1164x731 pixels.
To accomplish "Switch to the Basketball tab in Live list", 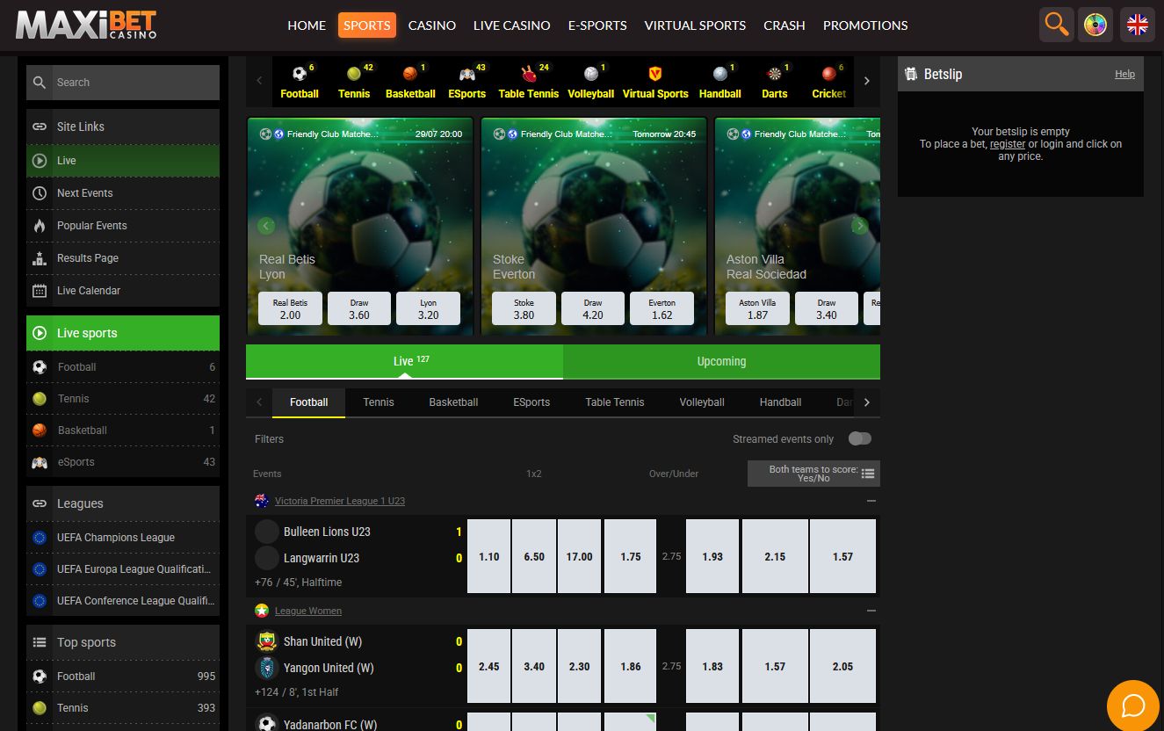I will pyautogui.click(x=453, y=402).
